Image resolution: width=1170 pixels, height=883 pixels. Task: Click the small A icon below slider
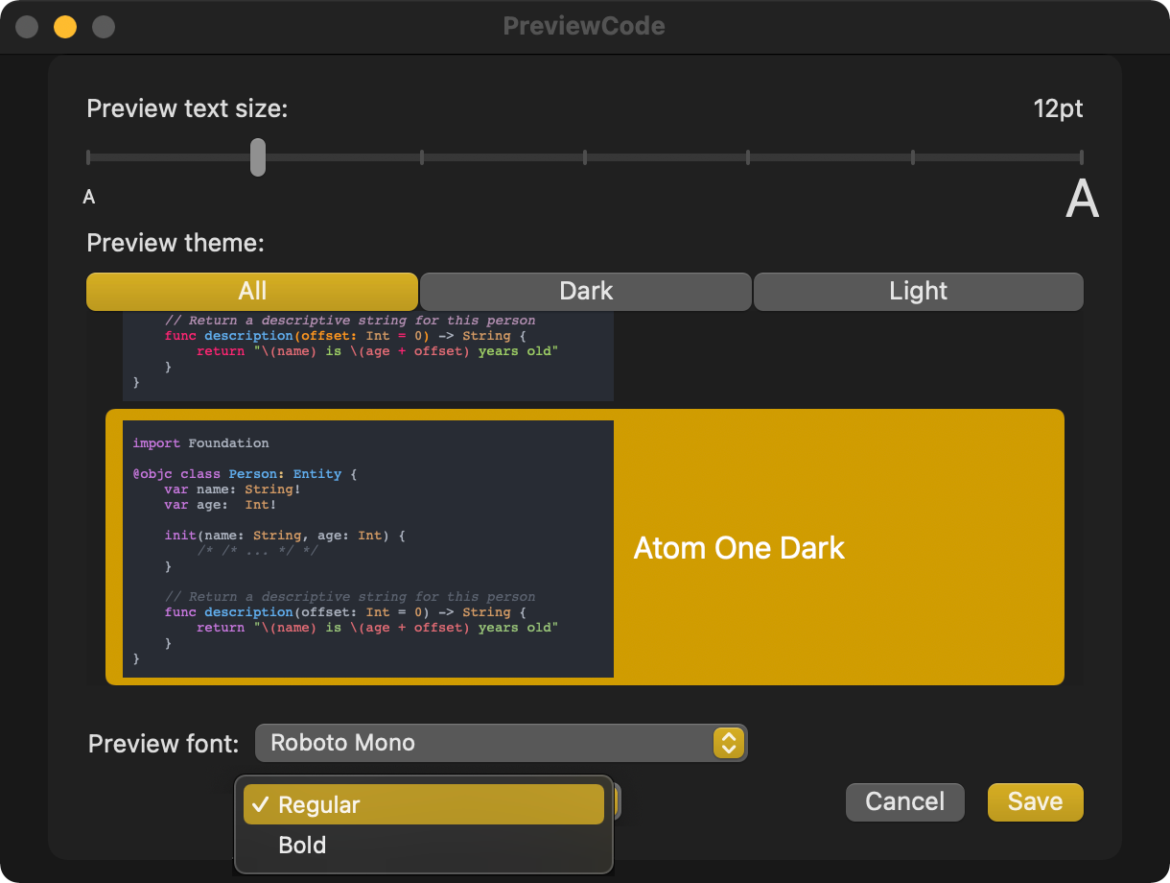(89, 198)
